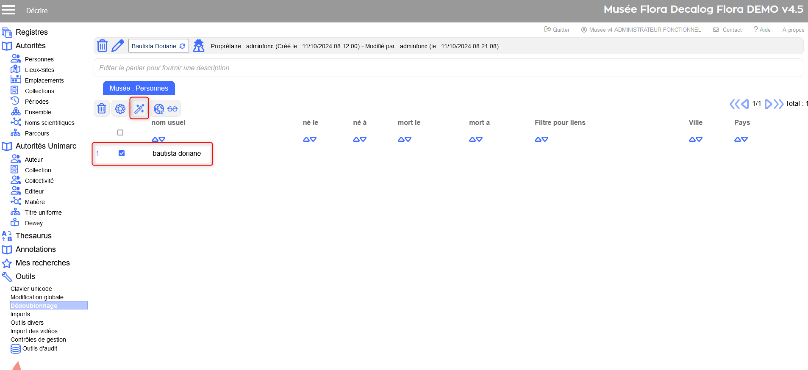The image size is (808, 370).
Task: Open the Bautista Doriane basket selector
Action: pyautogui.click(x=158, y=46)
